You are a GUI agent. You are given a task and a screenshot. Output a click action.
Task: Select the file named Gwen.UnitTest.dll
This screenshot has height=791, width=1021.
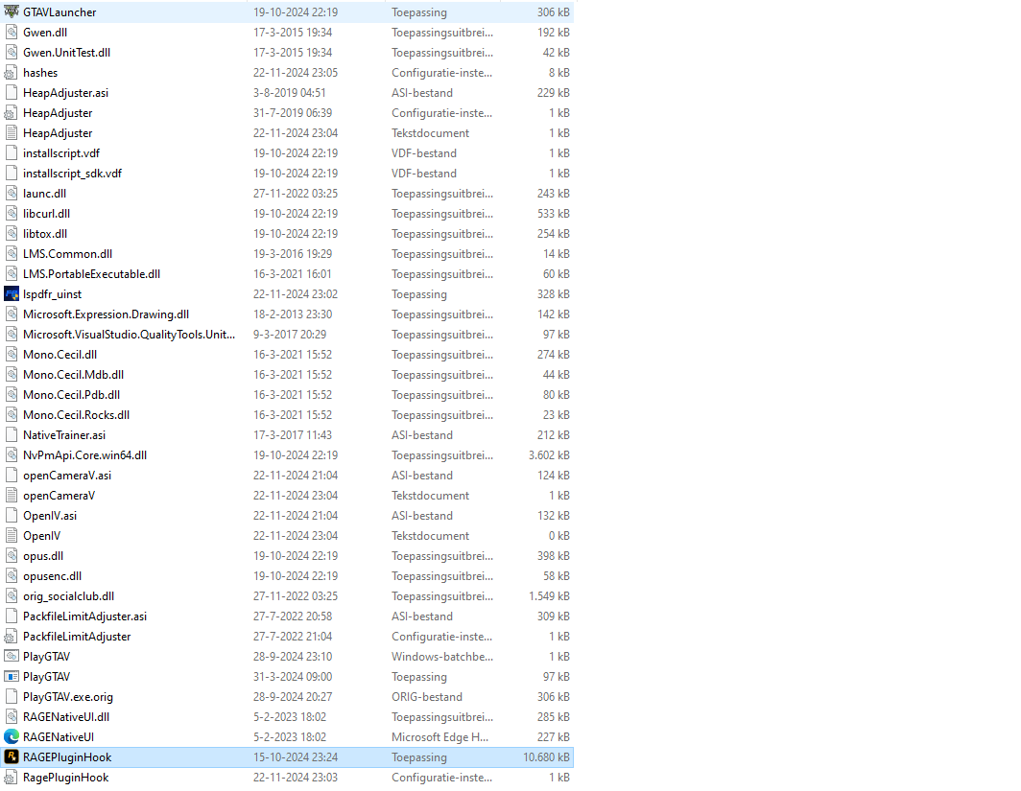tap(66, 52)
